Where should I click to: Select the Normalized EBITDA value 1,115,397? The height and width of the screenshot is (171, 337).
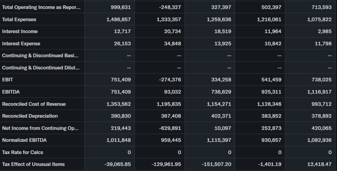click(x=219, y=140)
